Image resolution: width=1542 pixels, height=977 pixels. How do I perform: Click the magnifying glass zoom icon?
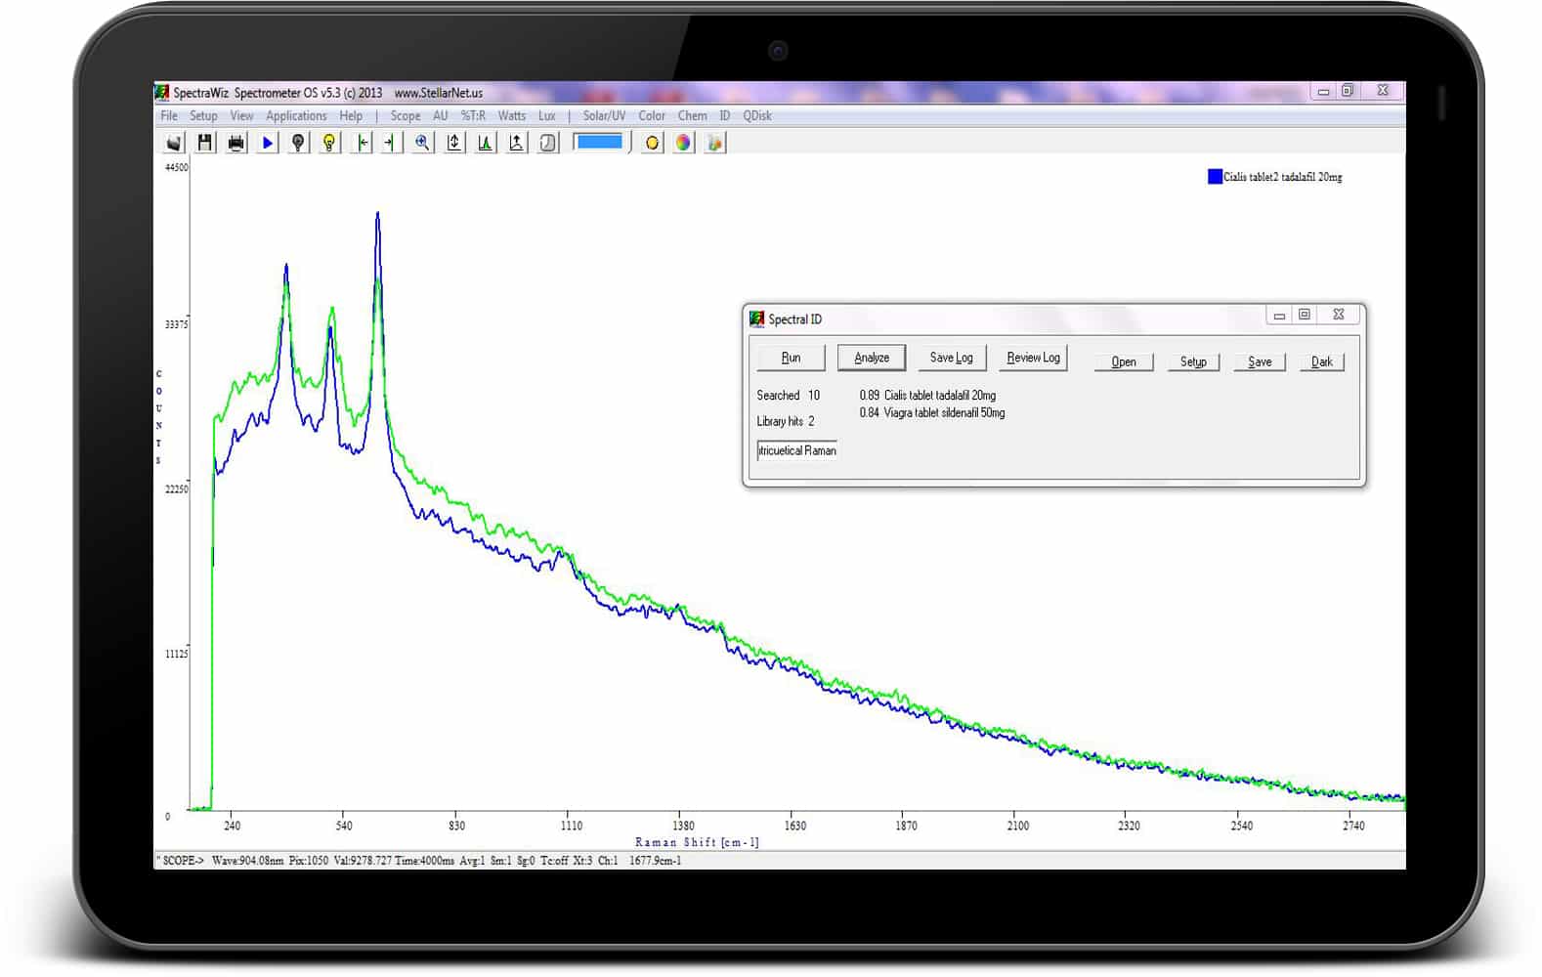[423, 143]
